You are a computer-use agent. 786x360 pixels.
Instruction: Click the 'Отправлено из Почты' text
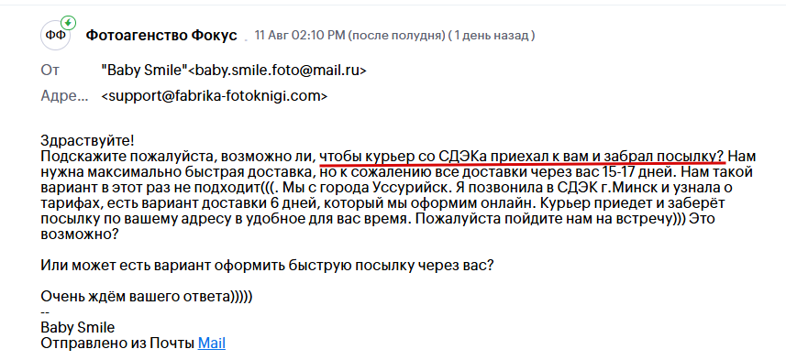[x=117, y=344]
